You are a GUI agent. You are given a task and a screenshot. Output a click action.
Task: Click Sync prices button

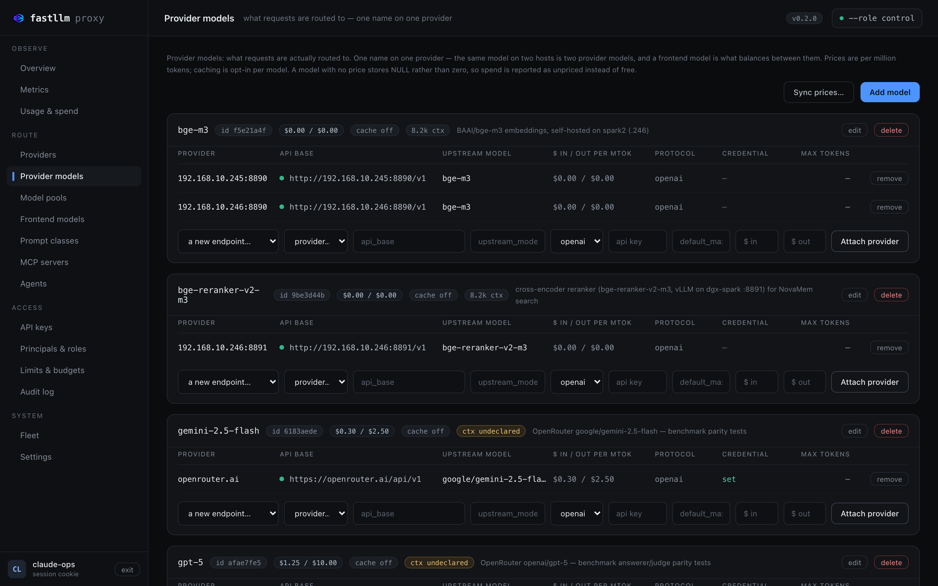point(818,92)
